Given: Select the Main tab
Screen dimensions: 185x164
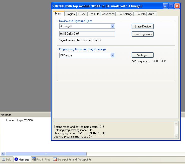Looking at the screenshot, I should click(x=59, y=13).
